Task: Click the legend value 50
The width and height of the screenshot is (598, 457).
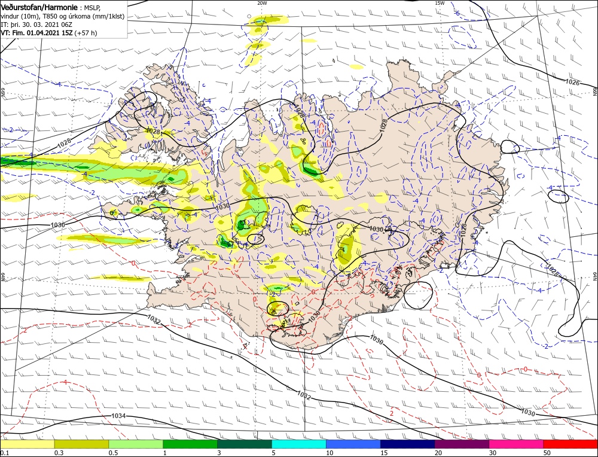Action: point(547,453)
